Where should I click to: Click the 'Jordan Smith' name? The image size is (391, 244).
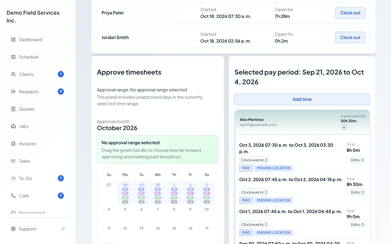(115, 37)
